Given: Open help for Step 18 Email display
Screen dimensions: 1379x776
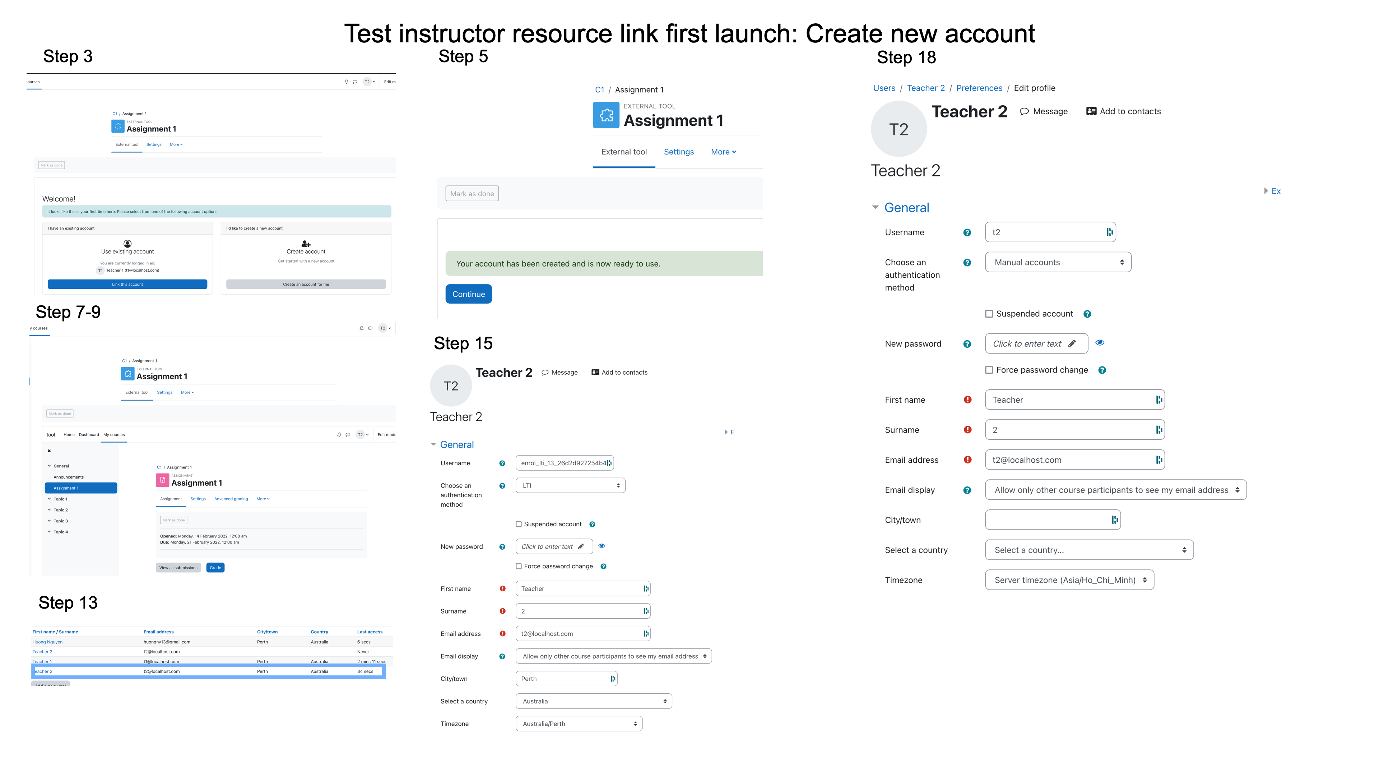Looking at the screenshot, I should (x=967, y=490).
